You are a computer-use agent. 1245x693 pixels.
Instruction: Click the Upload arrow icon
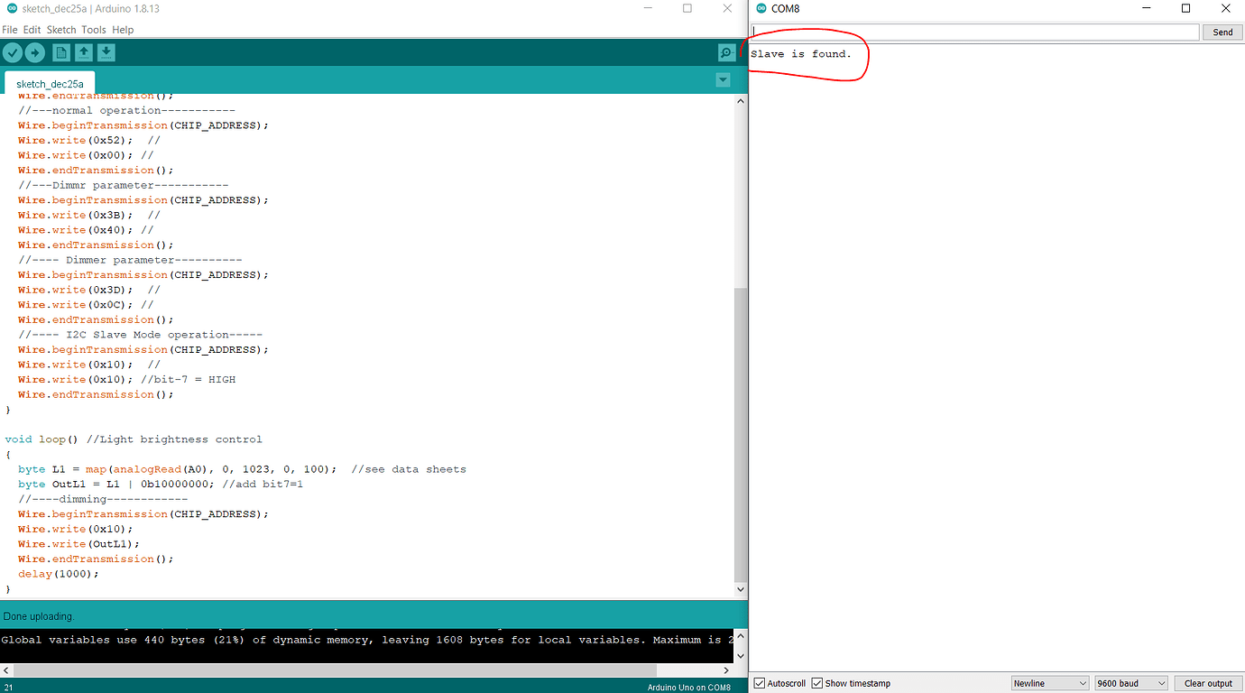(35, 52)
